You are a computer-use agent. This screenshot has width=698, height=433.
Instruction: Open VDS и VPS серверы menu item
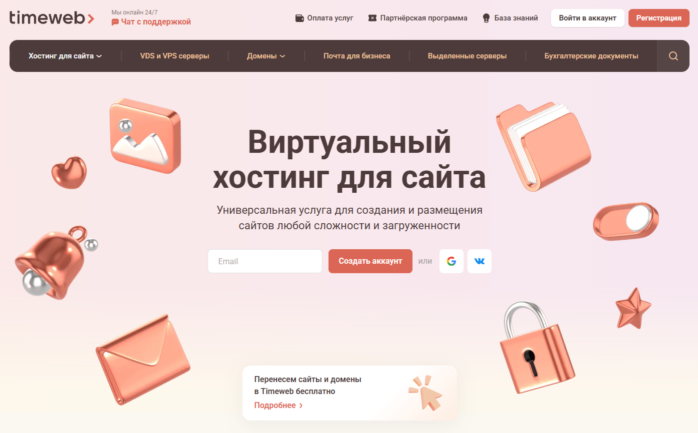pyautogui.click(x=174, y=56)
